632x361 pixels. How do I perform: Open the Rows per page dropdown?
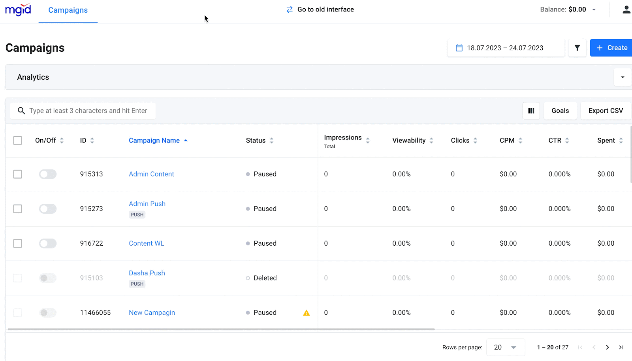pos(506,347)
